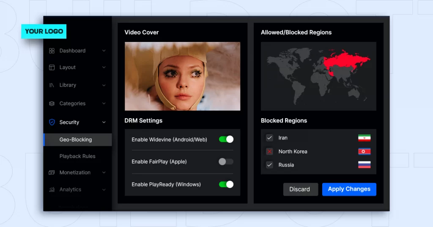This screenshot has width=433, height=227.
Task: Uncheck the Russia checkbox
Action: coord(269,165)
